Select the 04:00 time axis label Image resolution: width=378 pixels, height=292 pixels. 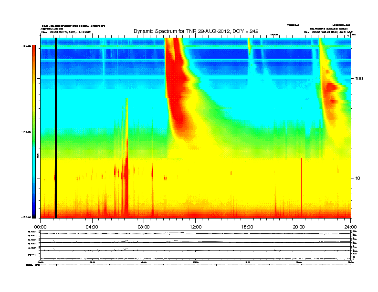[x=92, y=227]
